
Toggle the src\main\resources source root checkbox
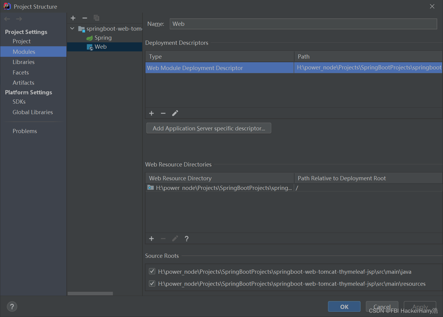(x=152, y=284)
